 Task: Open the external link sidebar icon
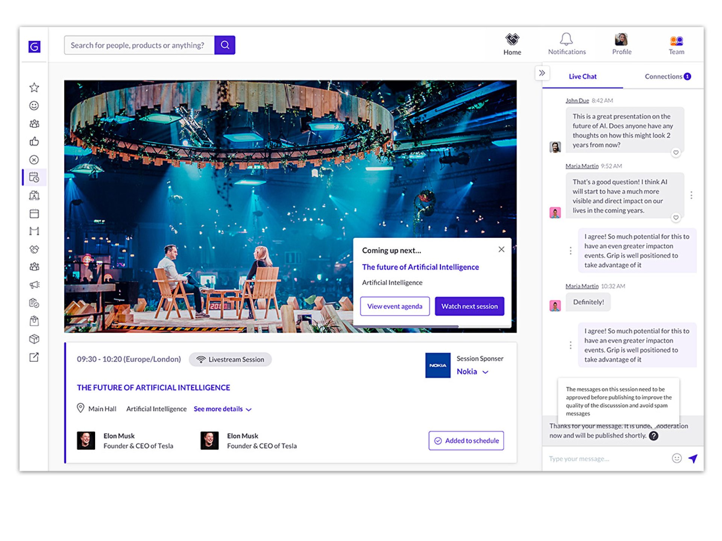click(x=34, y=357)
